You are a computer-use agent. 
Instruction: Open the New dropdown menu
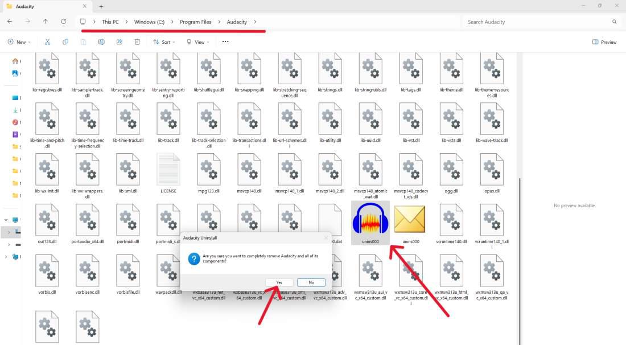tap(19, 42)
